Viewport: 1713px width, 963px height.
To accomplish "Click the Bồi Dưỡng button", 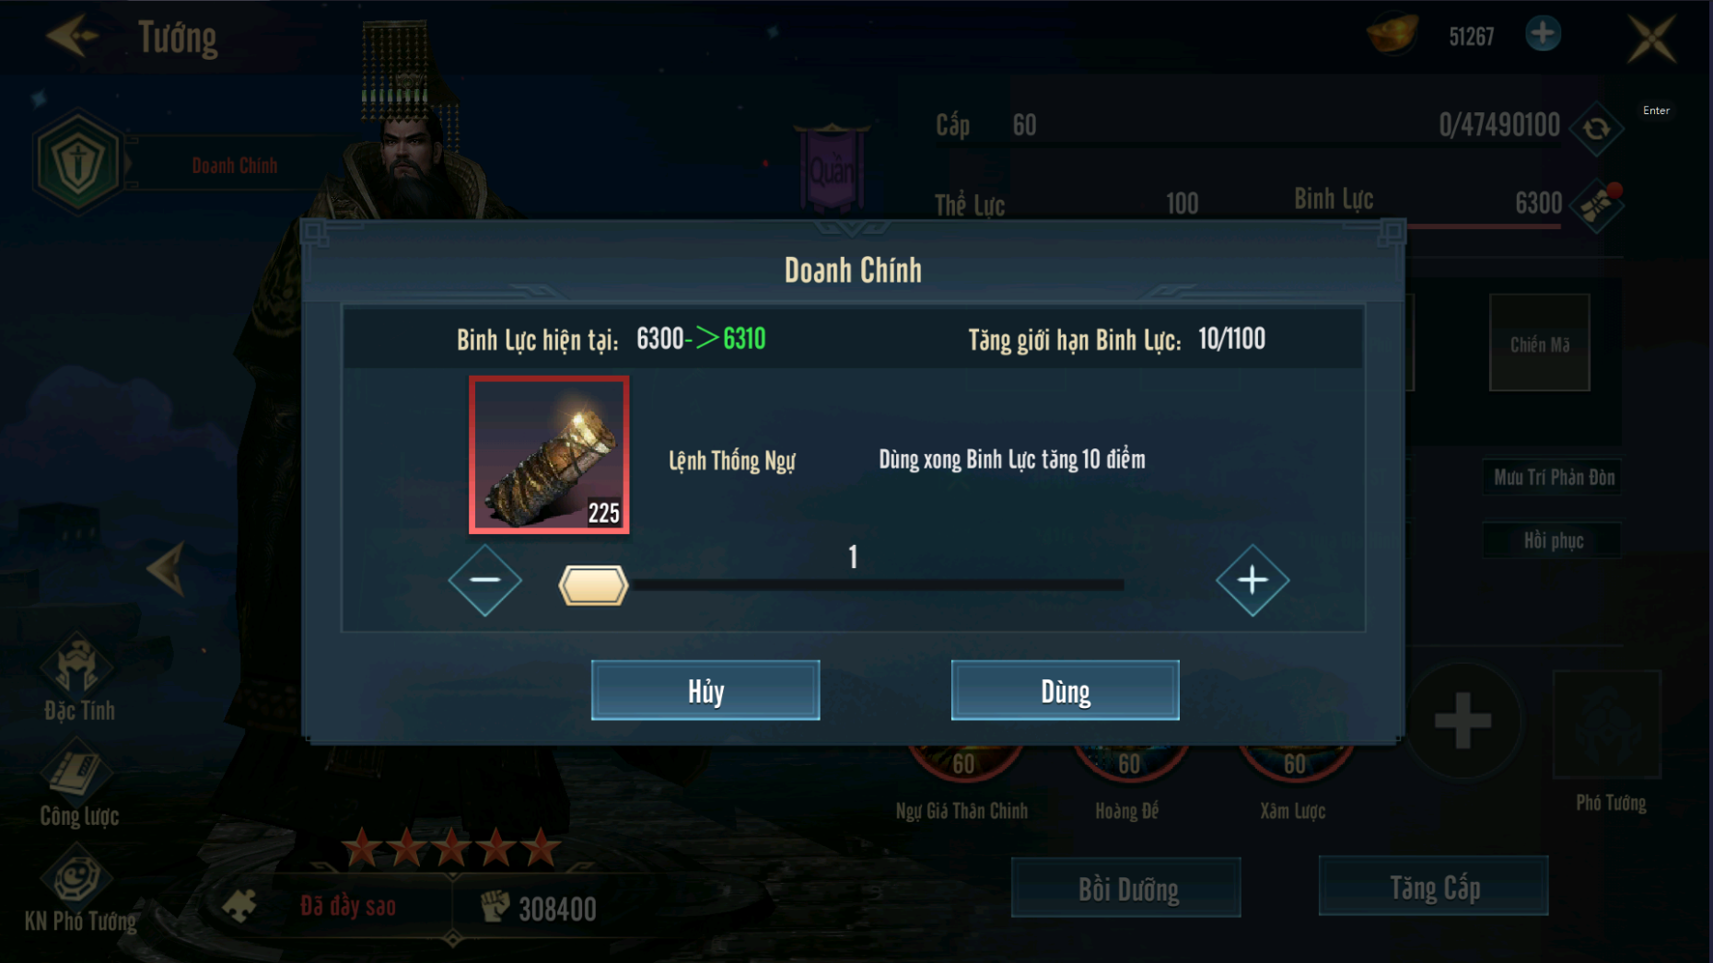I will point(1126,888).
